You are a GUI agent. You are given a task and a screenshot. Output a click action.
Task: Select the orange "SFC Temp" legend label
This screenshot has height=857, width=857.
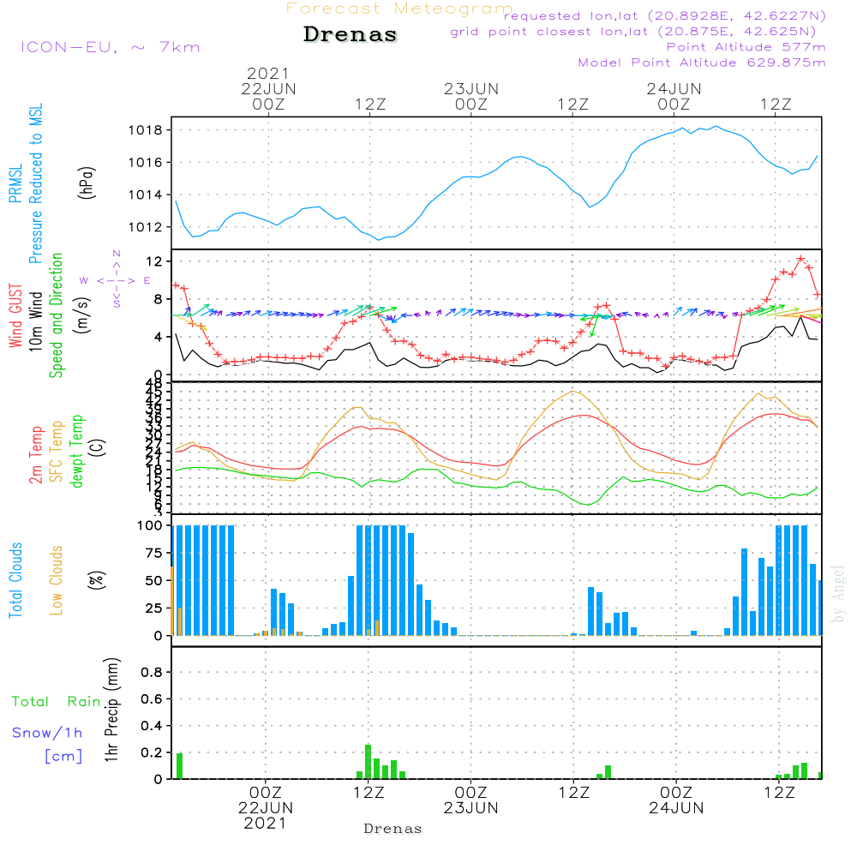pyautogui.click(x=56, y=452)
